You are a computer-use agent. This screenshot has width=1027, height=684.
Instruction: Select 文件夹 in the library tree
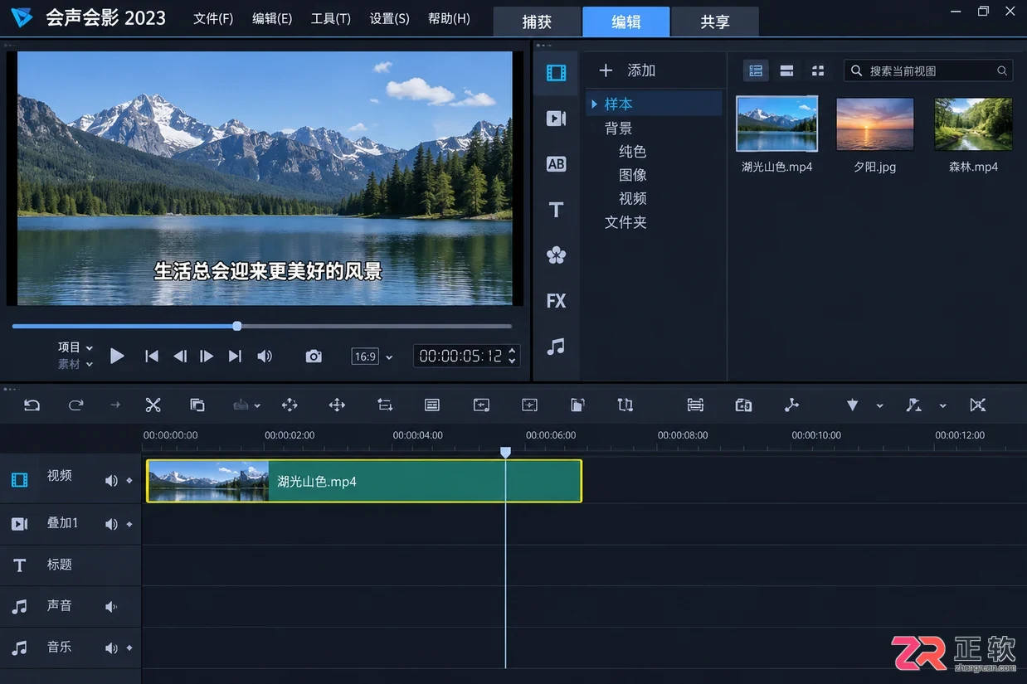pos(625,222)
